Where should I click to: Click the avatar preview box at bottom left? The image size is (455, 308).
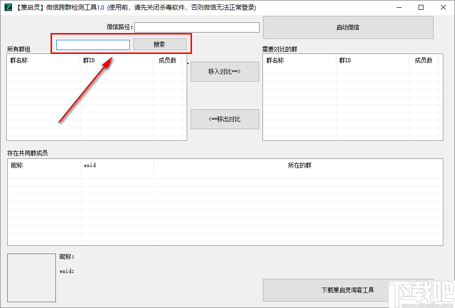click(31, 277)
